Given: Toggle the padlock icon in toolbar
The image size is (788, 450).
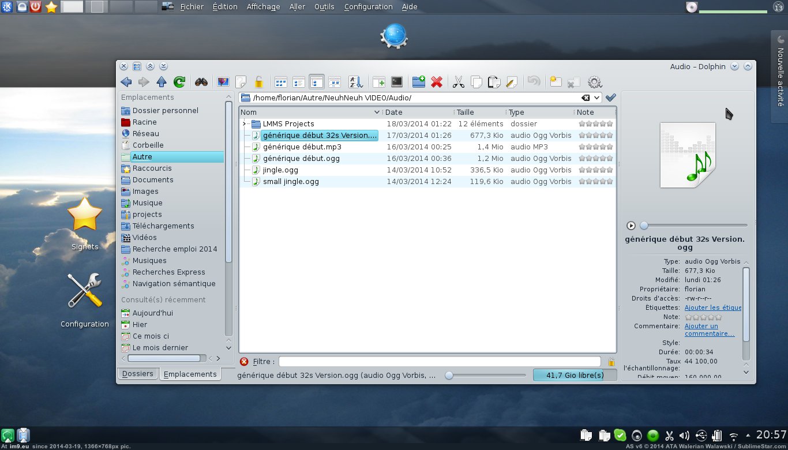Looking at the screenshot, I should pos(259,82).
